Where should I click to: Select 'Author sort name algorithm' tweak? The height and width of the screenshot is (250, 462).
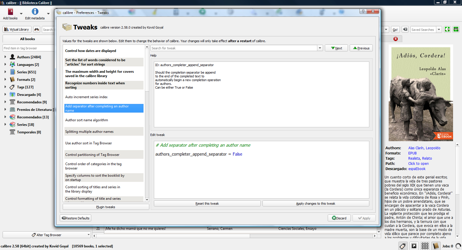(x=104, y=120)
